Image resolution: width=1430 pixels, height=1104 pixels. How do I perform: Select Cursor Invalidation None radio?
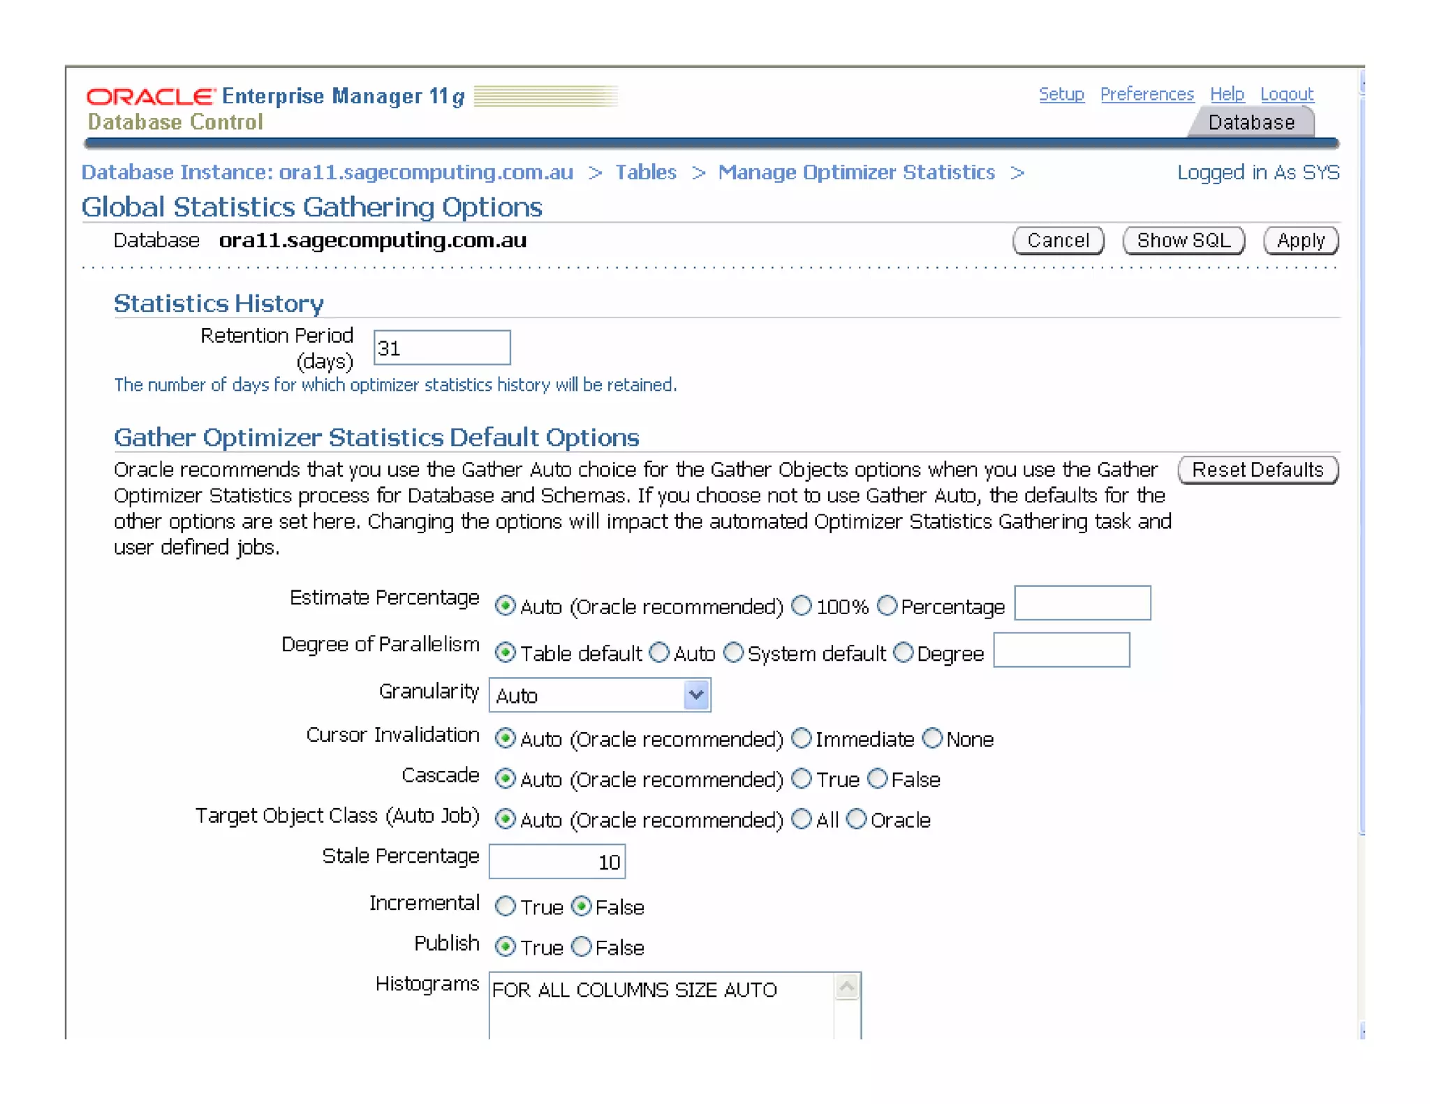coord(933,738)
